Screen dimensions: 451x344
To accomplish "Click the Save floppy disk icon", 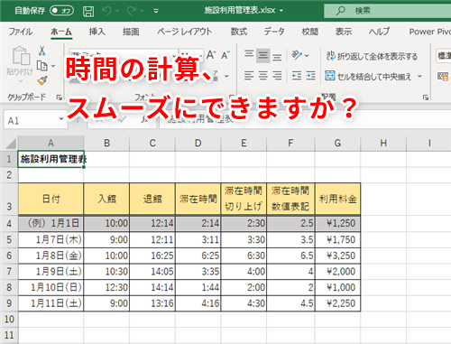I will point(88,11).
